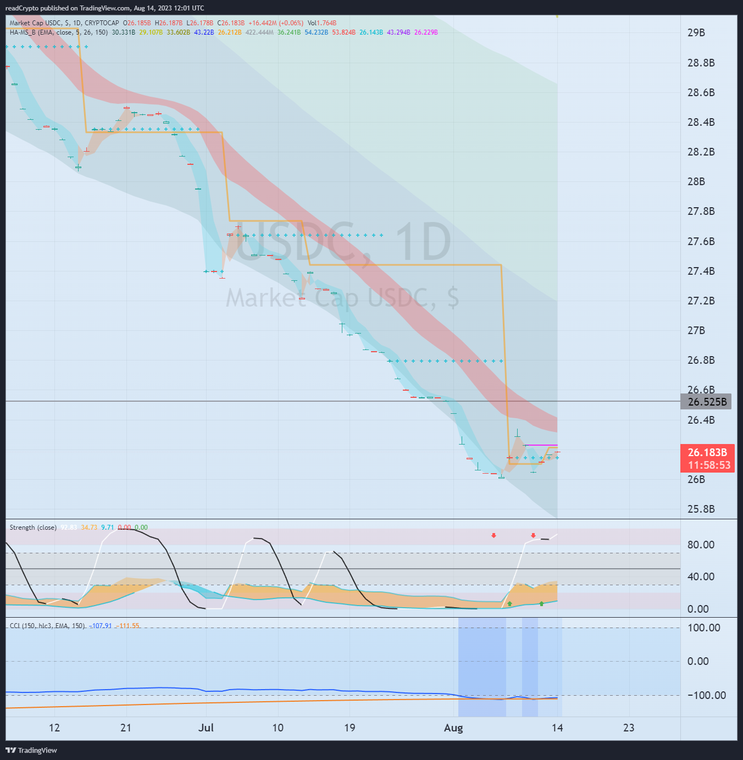The width and height of the screenshot is (743, 760).
Task: Click the 'Aug' label on time axis
Action: (x=453, y=728)
